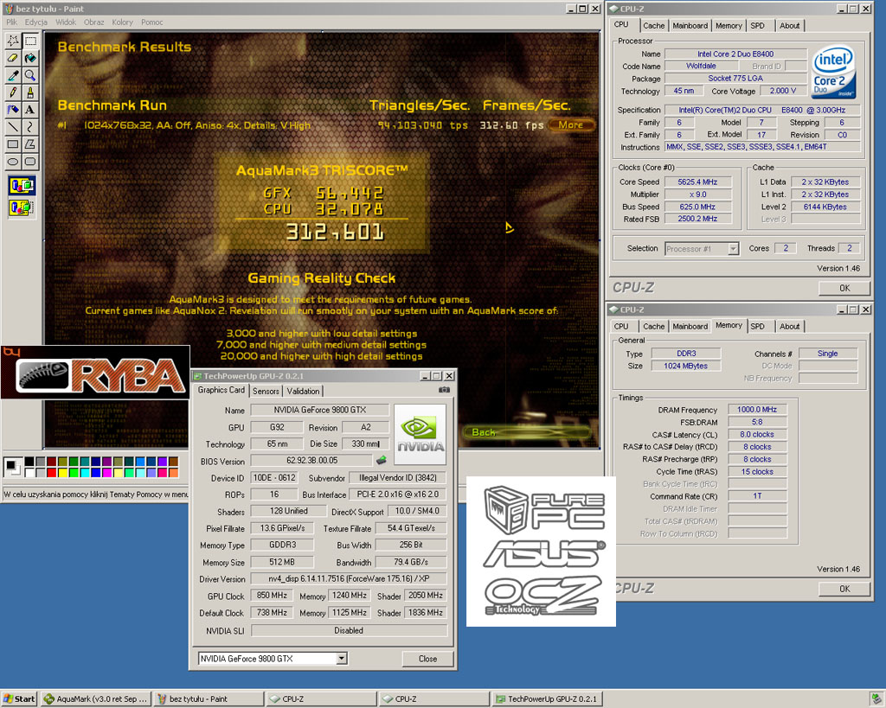This screenshot has height=708, width=886.
Task: Select the Magnifier tool in Paint
Action: [x=30, y=75]
